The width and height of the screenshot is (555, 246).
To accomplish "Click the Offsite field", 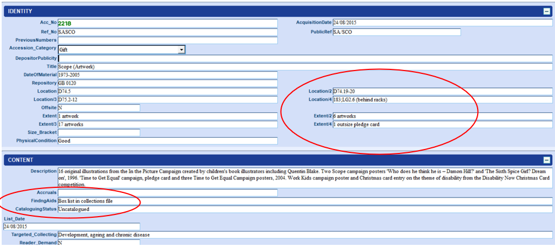I will tap(98, 108).
